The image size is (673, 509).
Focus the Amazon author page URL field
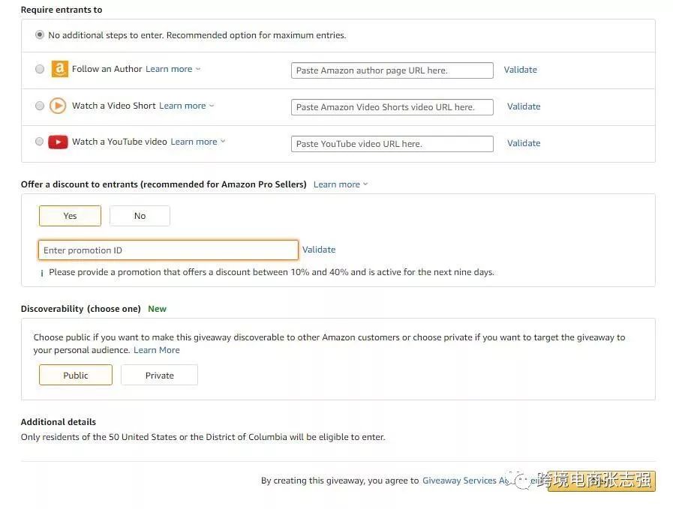pyautogui.click(x=392, y=70)
